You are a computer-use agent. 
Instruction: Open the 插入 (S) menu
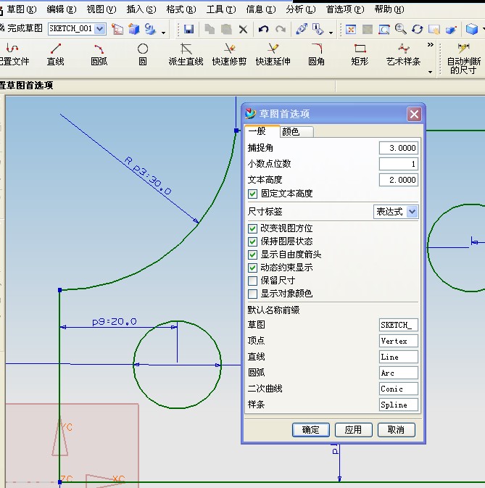tap(141, 9)
